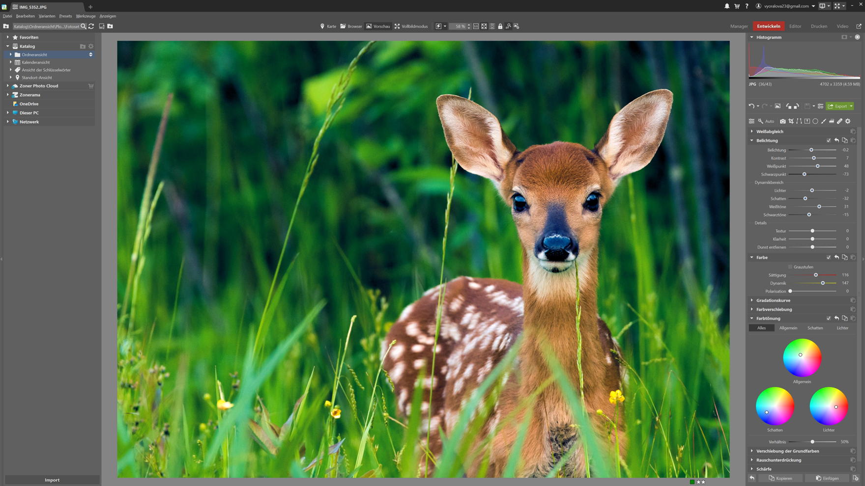The height and width of the screenshot is (486, 865).
Task: Click the gradient filter tool
Action: [832, 121]
